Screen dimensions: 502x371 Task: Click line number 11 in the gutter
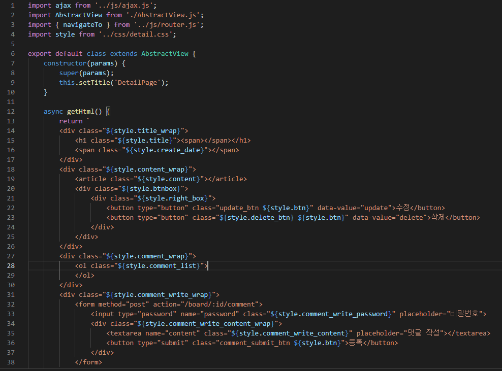pyautogui.click(x=11, y=102)
